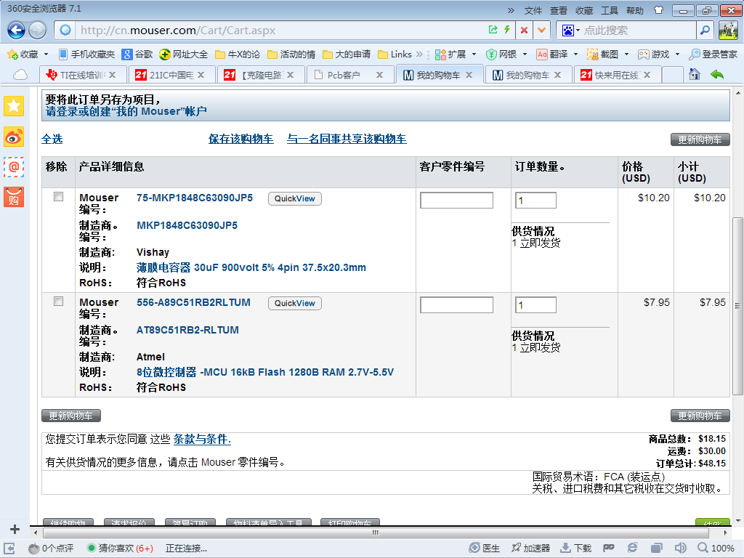Click the 100% zoom level control
Viewport: 744px width, 558px height.
(716, 548)
